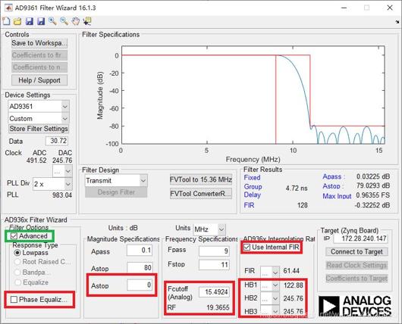402x324 pixels.
Task: Click the Group Delay value 4.72 ns
Action: pyautogui.click(x=297, y=188)
